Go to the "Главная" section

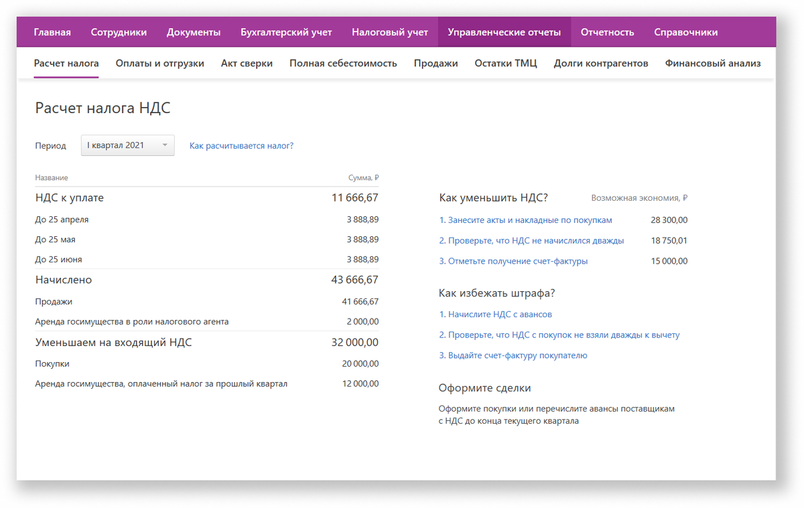tap(52, 31)
